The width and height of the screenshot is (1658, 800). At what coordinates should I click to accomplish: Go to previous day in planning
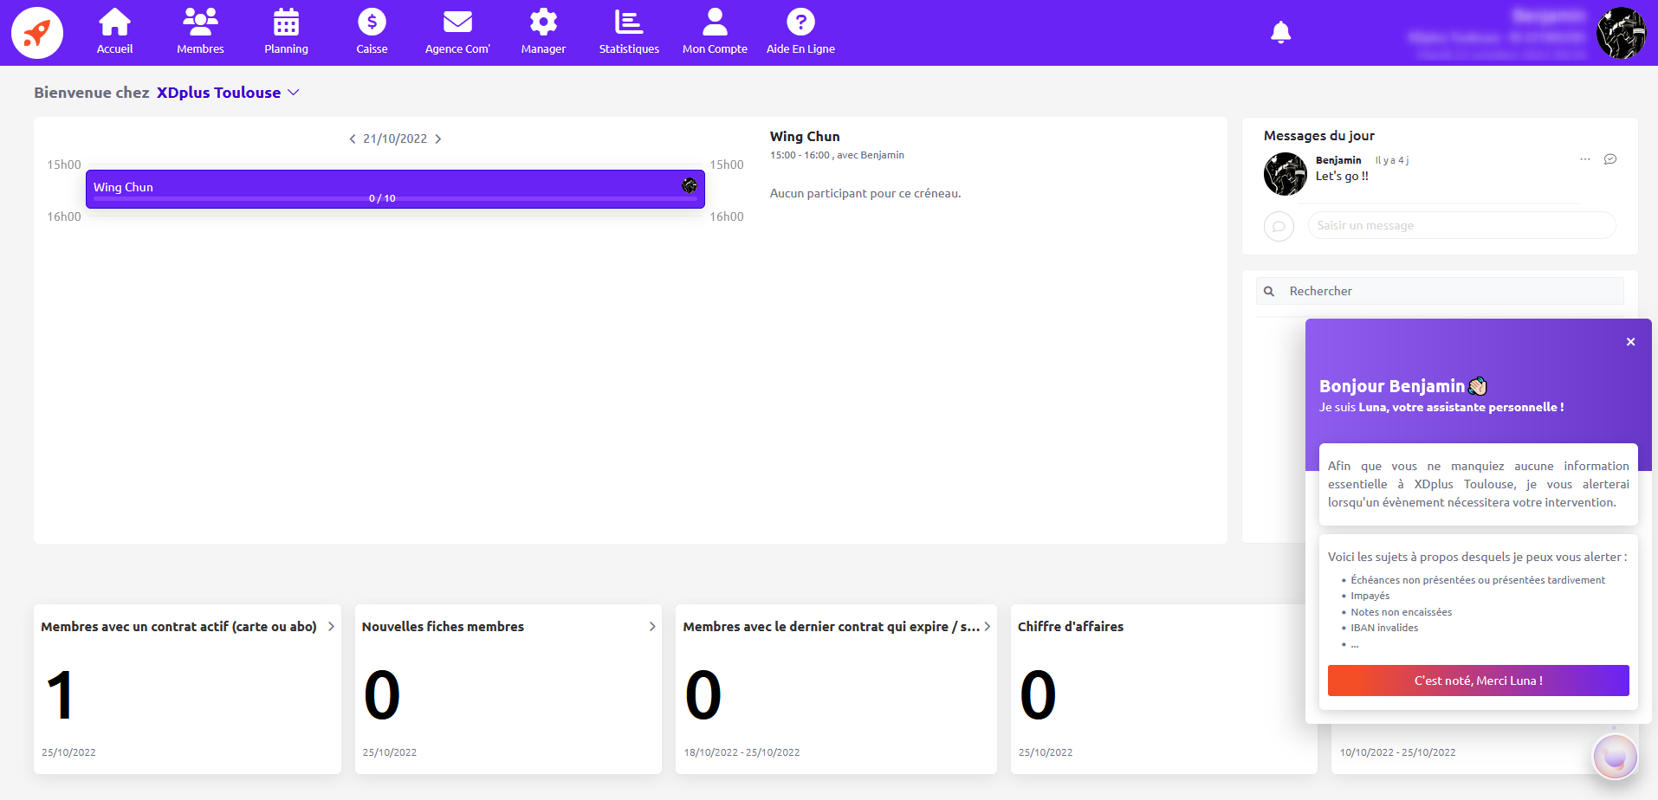353,139
